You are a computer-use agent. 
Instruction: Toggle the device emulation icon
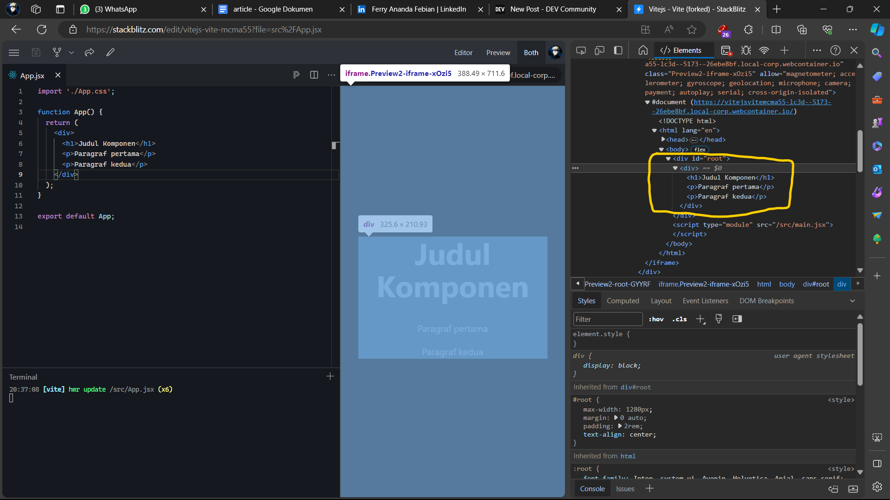click(x=599, y=50)
